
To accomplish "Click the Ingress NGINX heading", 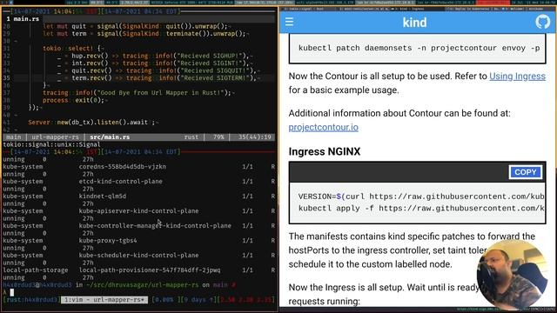I will [325, 151].
